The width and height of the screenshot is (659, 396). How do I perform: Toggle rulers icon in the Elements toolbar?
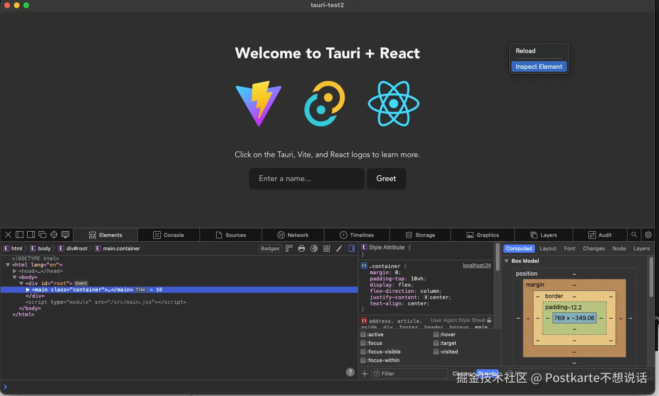coord(289,248)
